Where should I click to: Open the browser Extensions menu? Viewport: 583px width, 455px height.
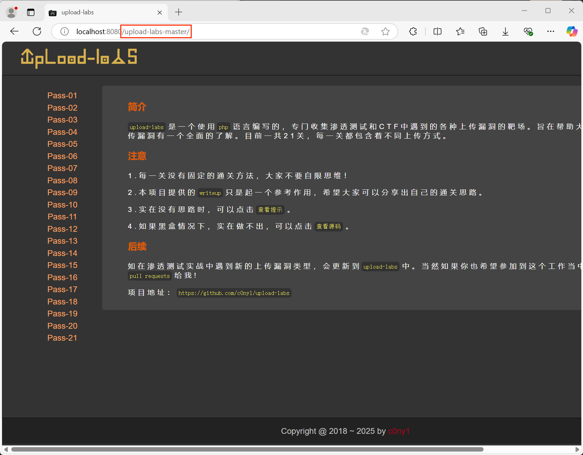click(x=413, y=31)
